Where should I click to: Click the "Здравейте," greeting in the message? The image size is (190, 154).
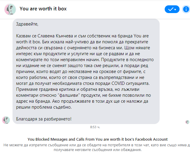tap(28, 24)
